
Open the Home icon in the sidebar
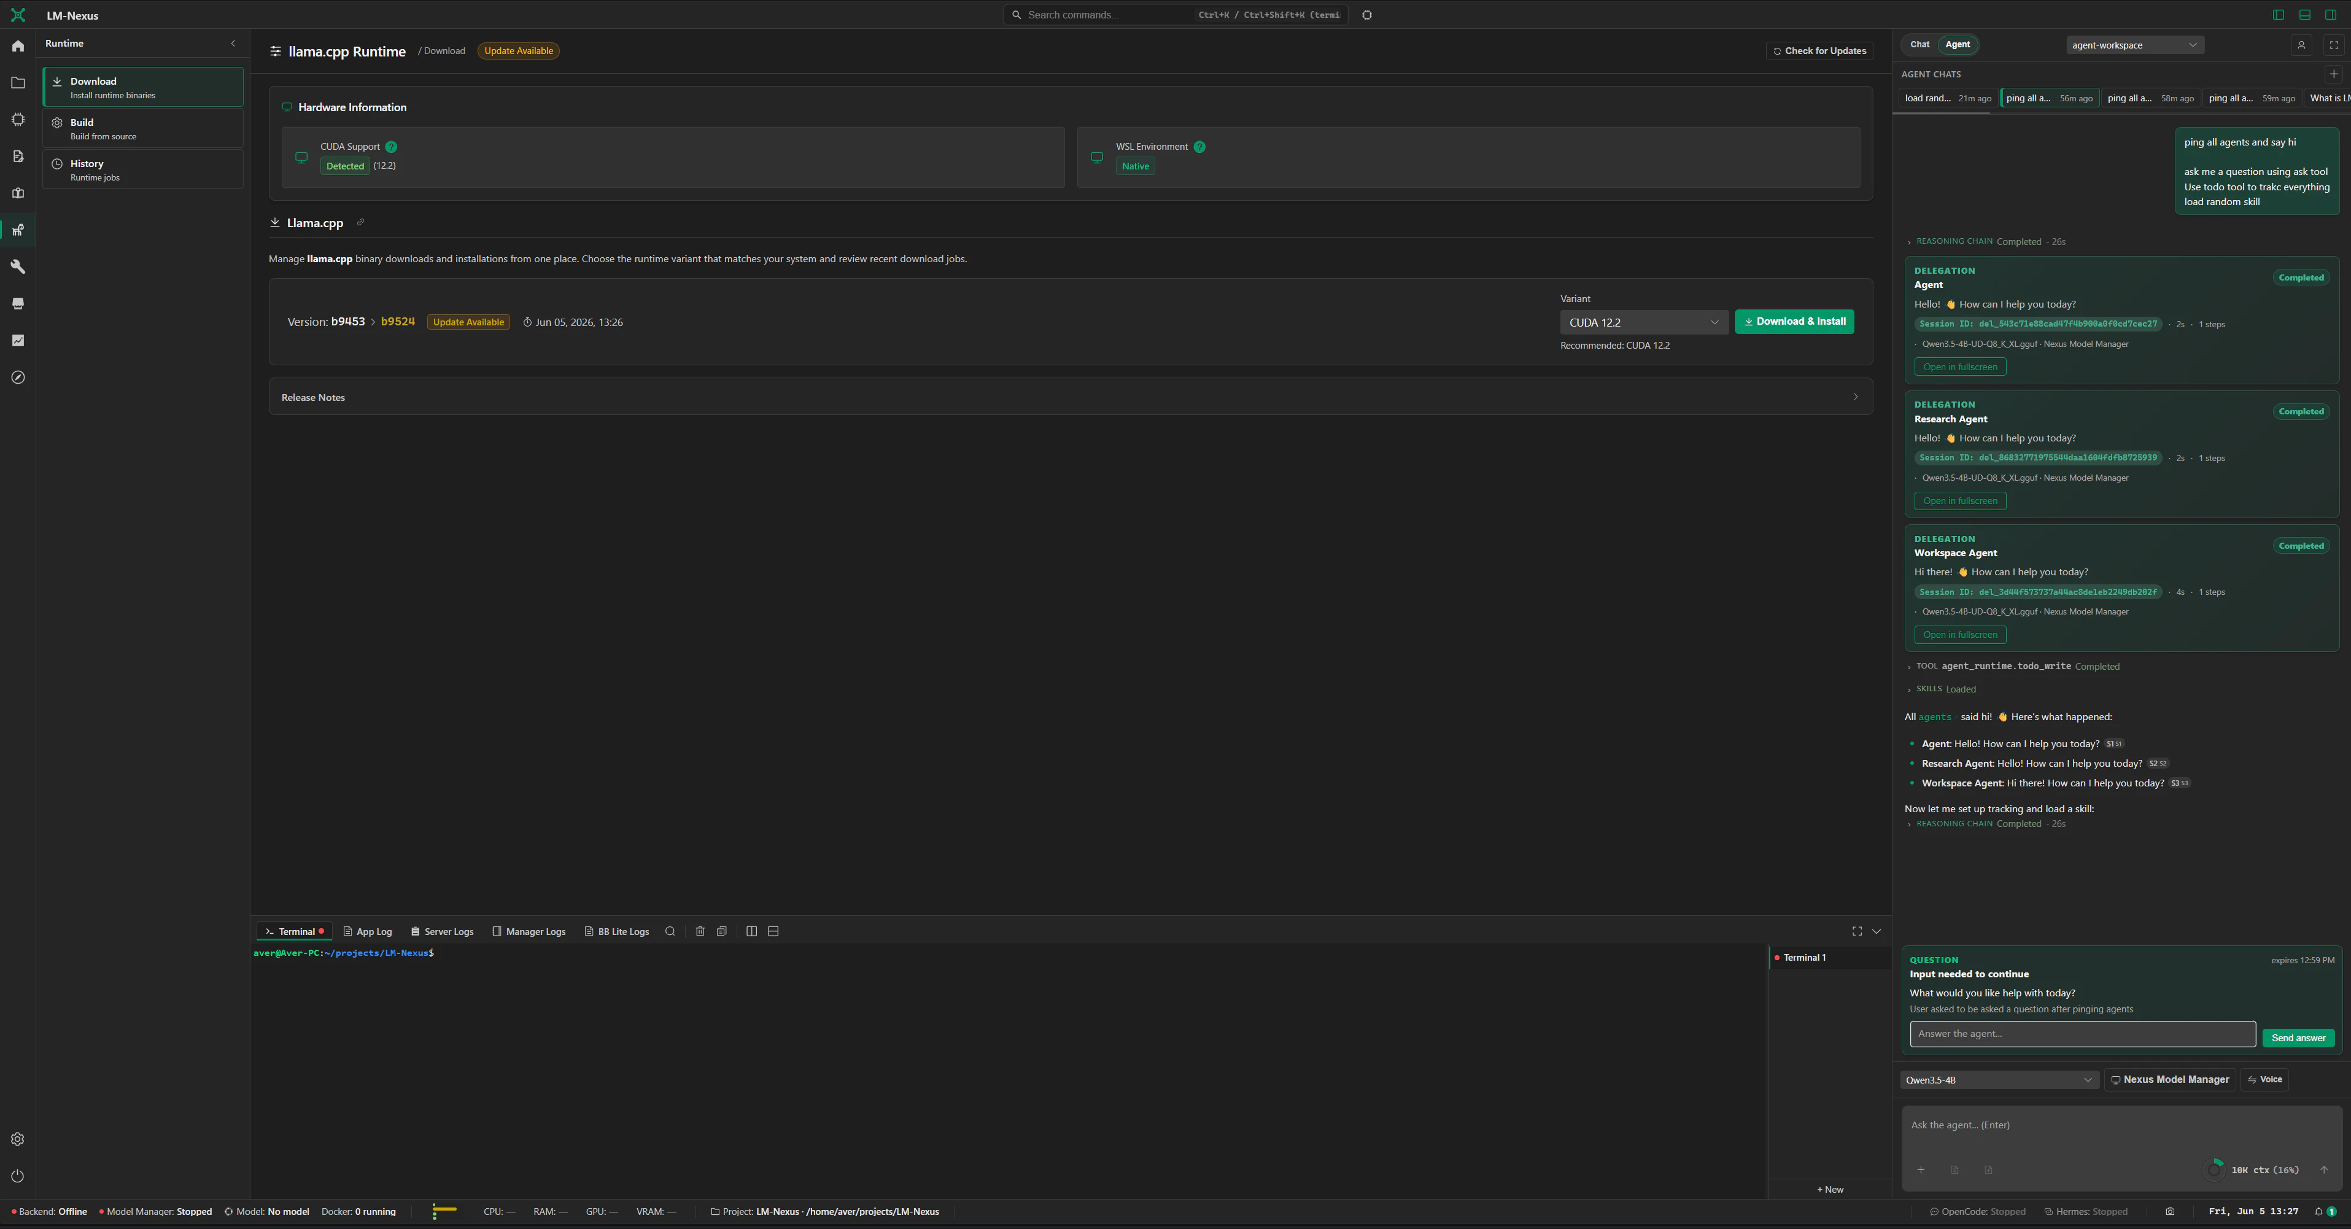pos(17,45)
